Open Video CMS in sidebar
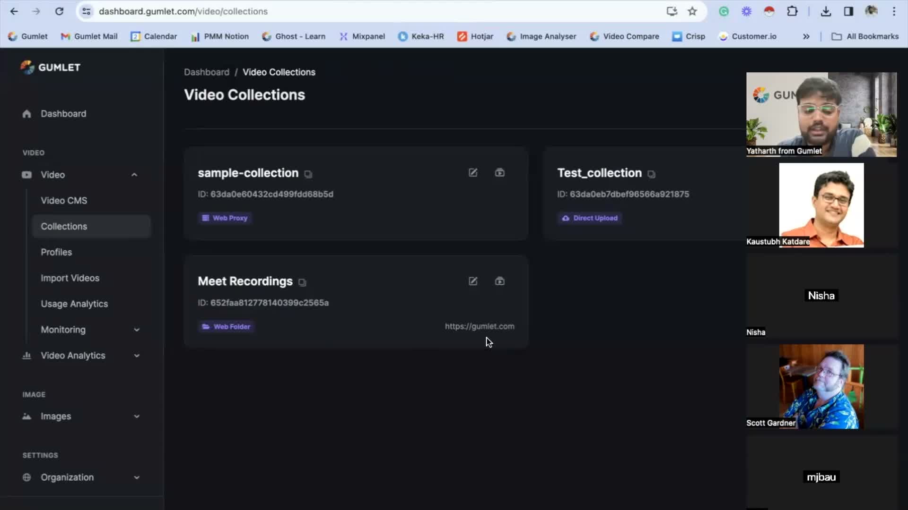Viewport: 908px width, 510px height. pyautogui.click(x=64, y=200)
